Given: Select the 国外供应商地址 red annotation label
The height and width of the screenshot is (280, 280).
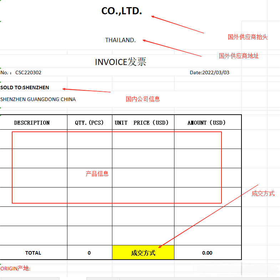Looking at the screenshot, I should pos(239,56).
